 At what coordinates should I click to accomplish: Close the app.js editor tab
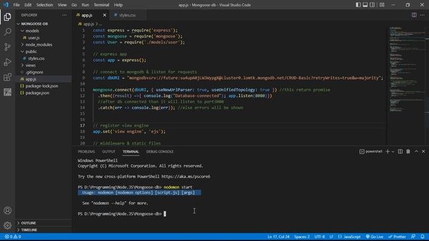[x=105, y=15]
